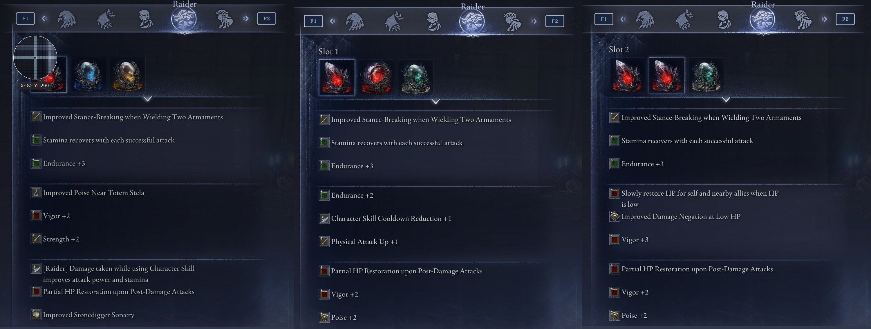The width and height of the screenshot is (871, 329).
Task: Select the Raider tab in middle panel
Action: pos(472,21)
